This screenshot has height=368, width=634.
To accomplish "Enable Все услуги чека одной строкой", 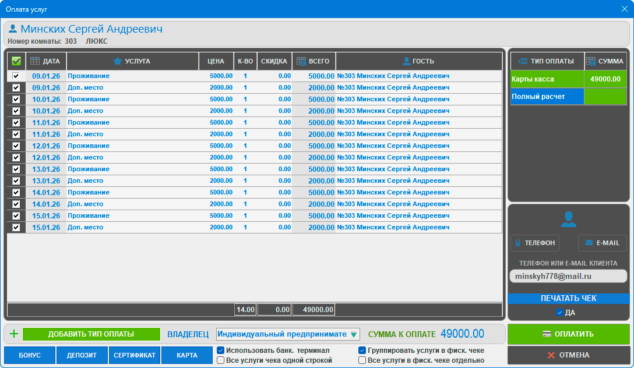I will pyautogui.click(x=221, y=360).
